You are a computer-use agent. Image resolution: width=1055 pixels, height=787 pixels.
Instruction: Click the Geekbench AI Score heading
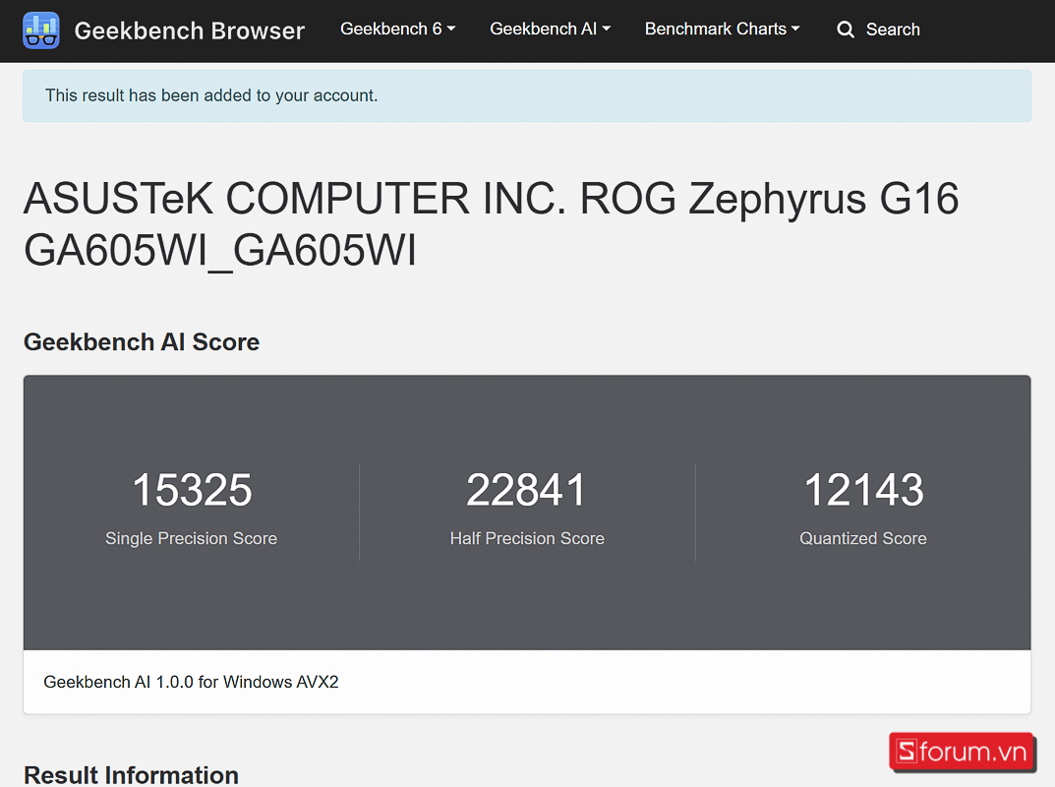pos(142,342)
